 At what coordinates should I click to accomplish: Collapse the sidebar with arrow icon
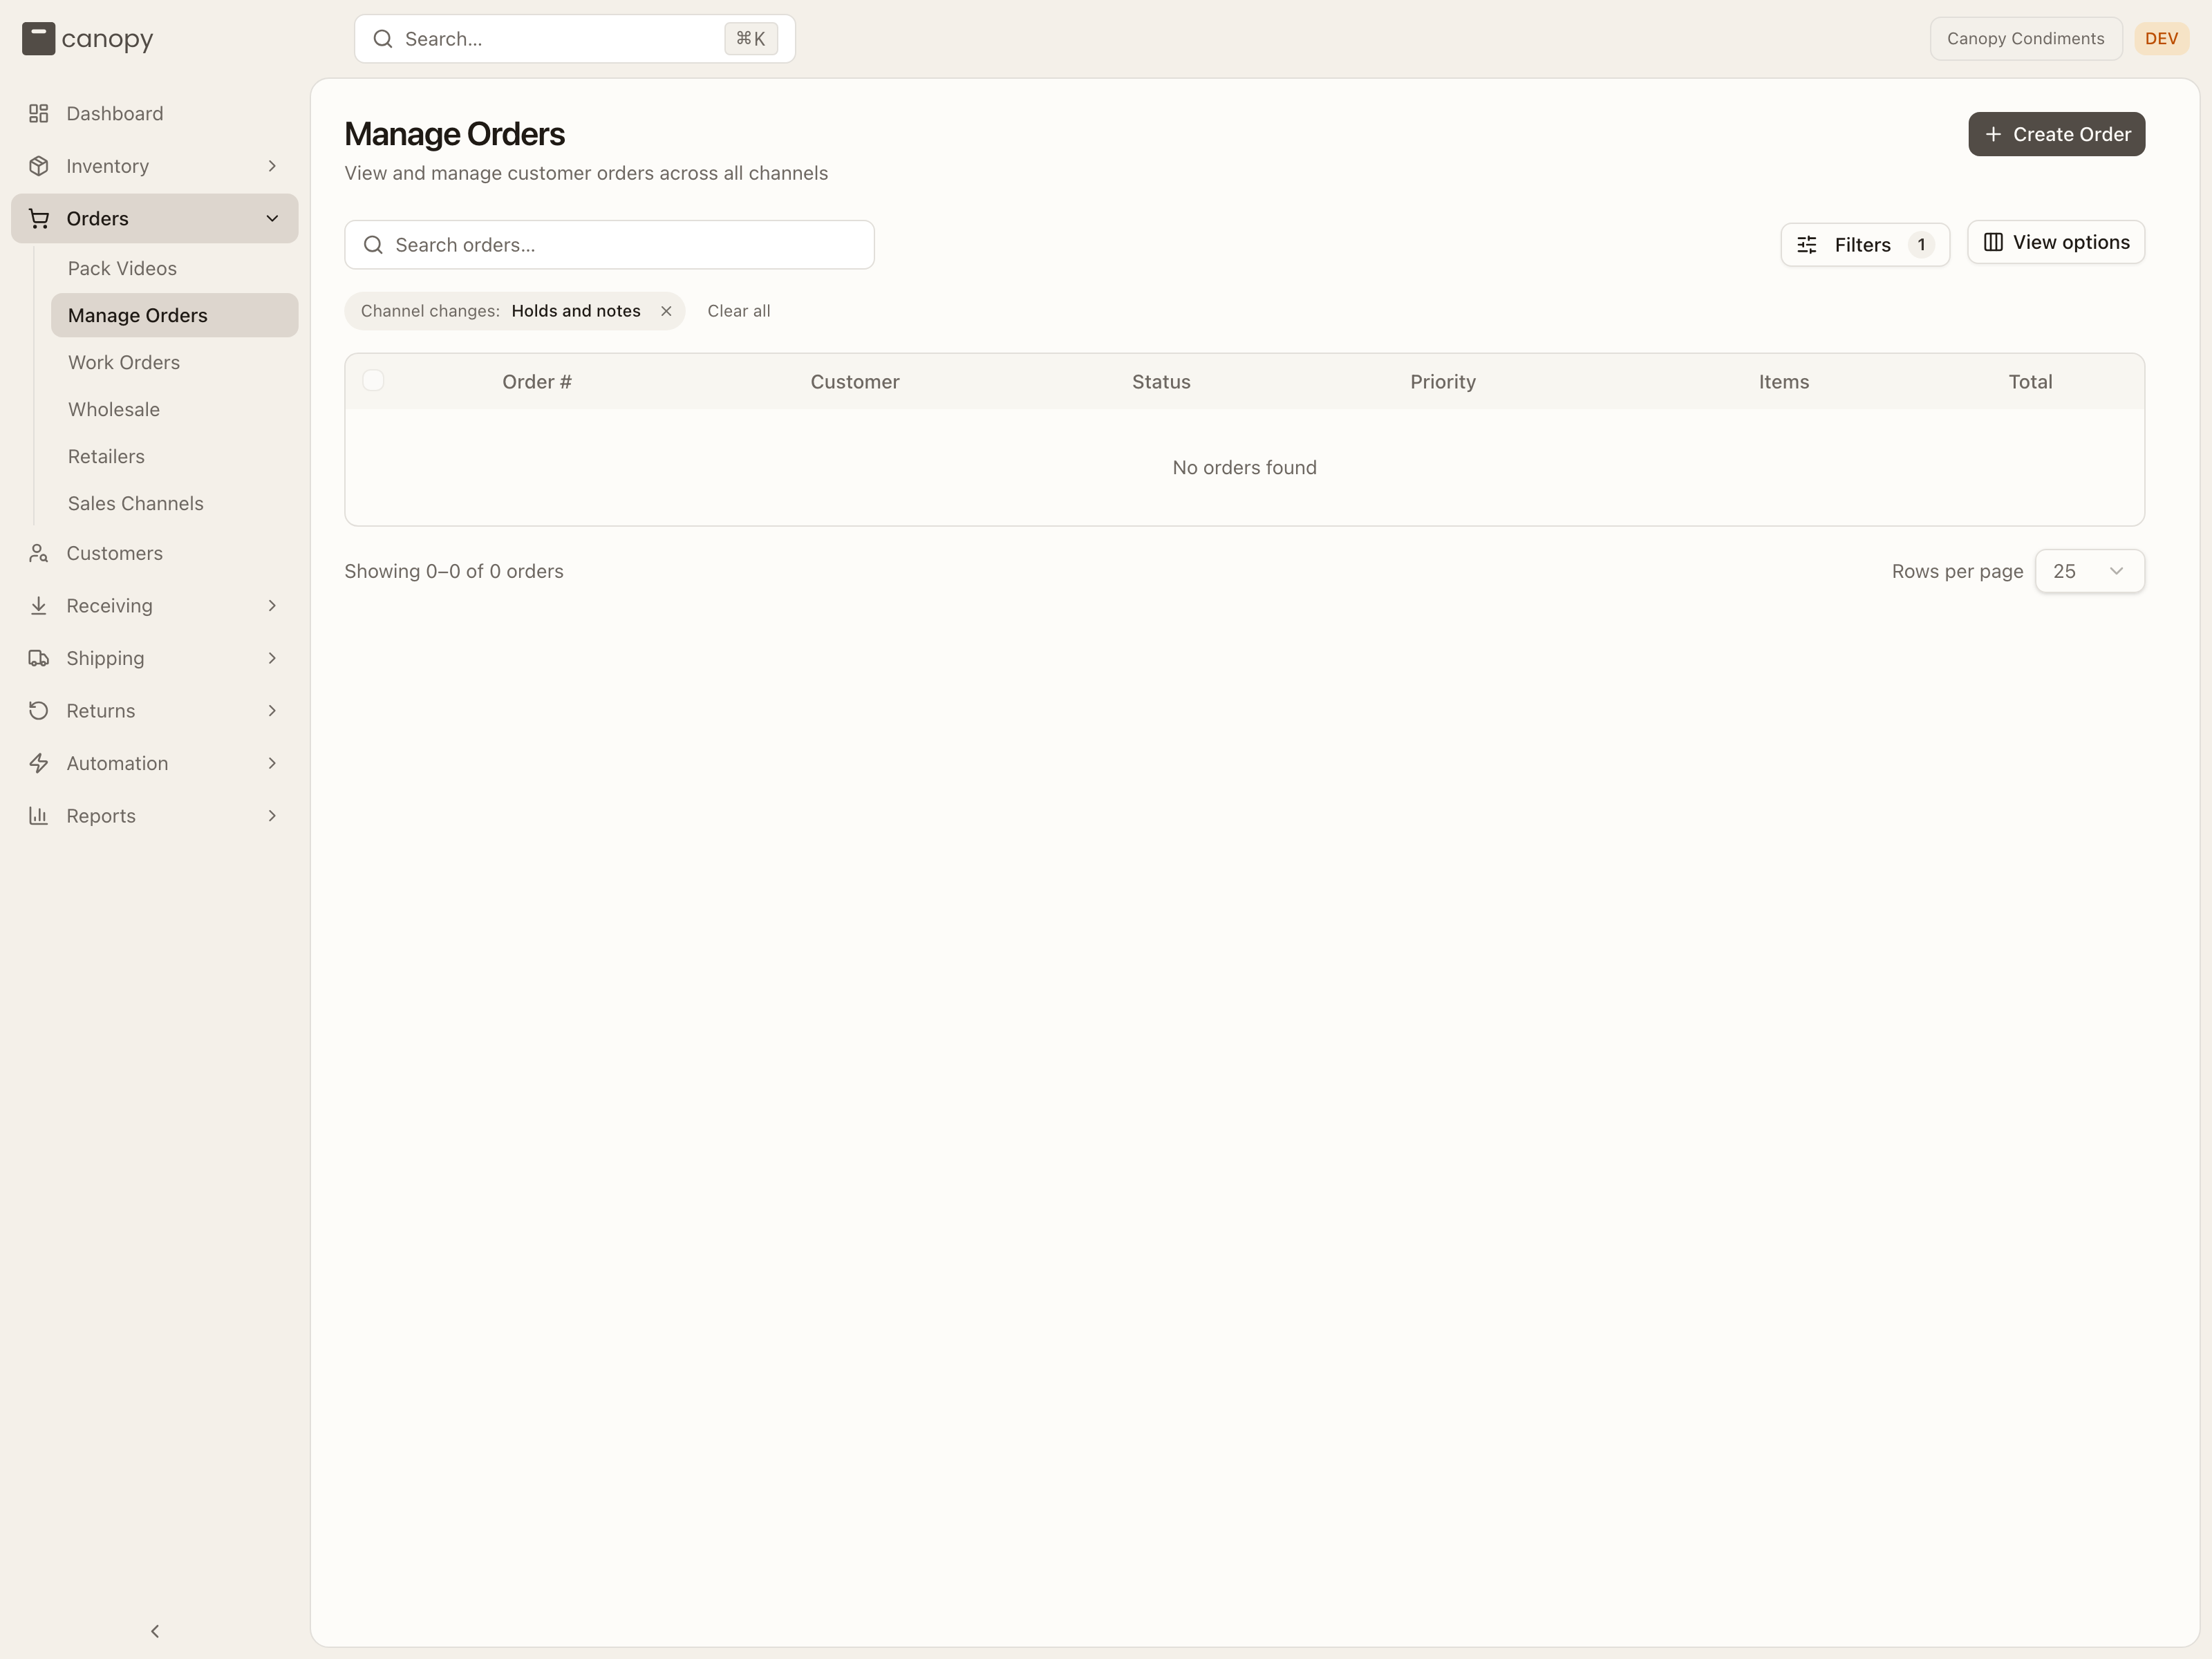155,1631
